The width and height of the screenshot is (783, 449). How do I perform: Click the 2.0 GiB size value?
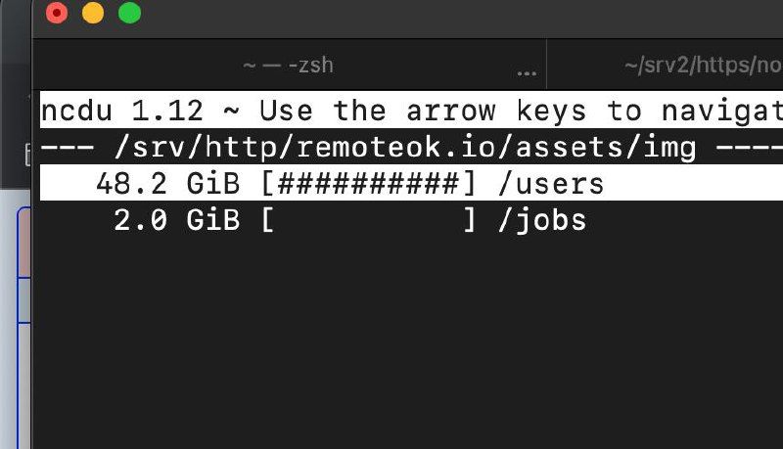(x=177, y=220)
